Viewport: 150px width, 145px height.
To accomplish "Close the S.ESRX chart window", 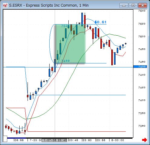I will (142, 5).
